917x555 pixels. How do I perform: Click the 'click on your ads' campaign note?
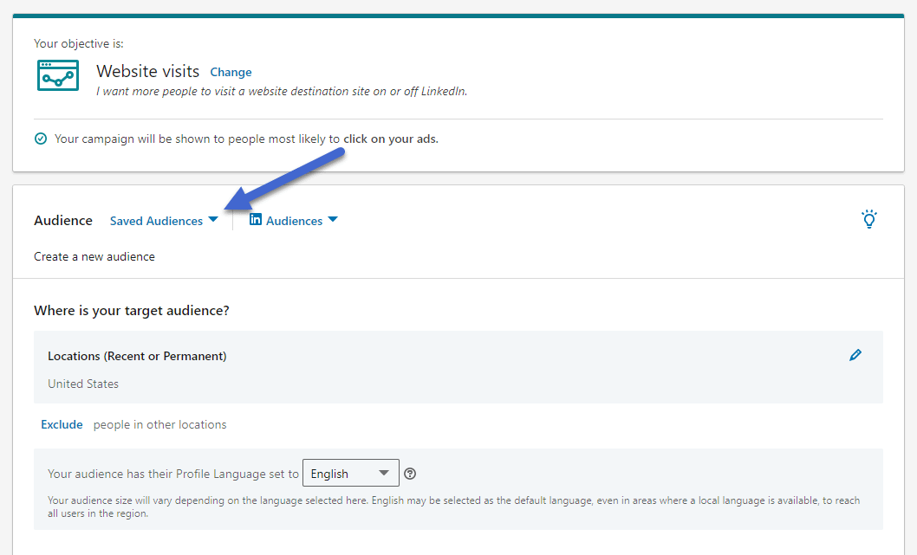(x=246, y=139)
